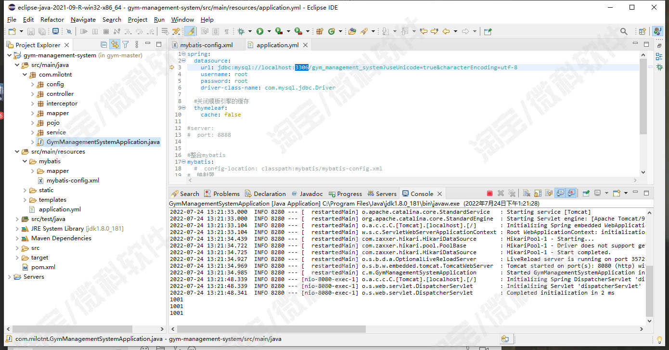
Task: Switch to the Servers tab
Action: coord(382,194)
